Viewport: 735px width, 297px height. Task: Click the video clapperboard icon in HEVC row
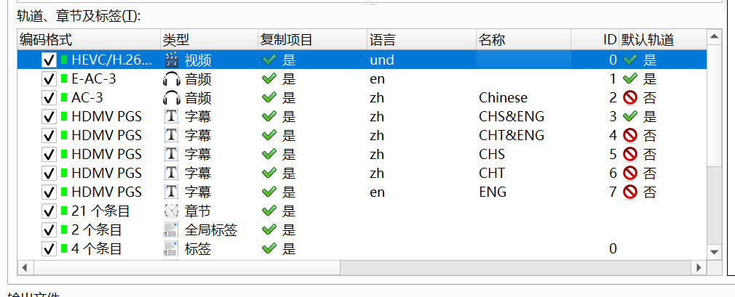(172, 60)
